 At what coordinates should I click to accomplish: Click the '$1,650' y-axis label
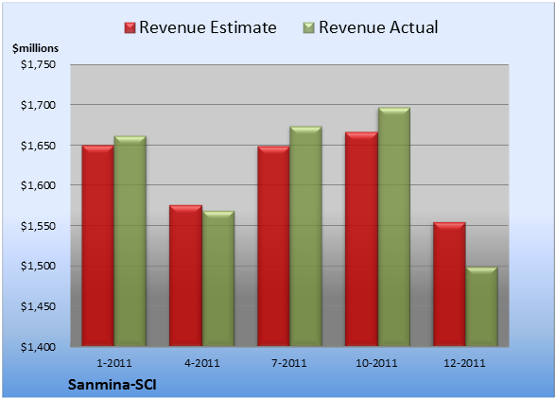coord(38,146)
